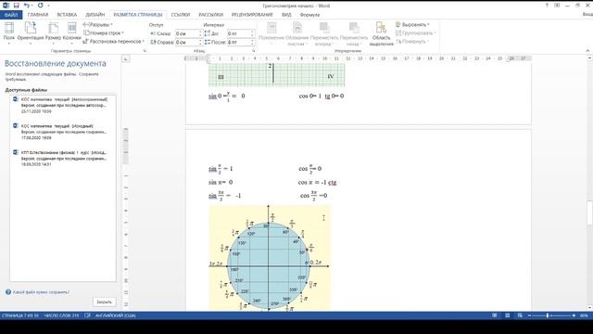The width and height of the screenshot is (593, 334).
Task: Click the tab selector at ruler corner
Action: [126, 58]
